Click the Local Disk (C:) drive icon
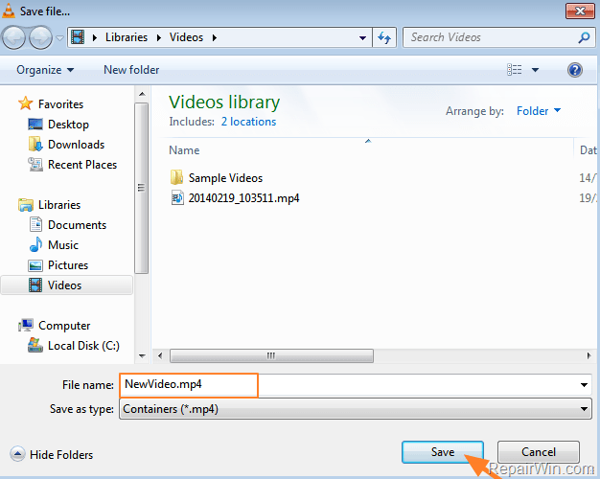Screen dimensions: 600x479 tap(35, 345)
